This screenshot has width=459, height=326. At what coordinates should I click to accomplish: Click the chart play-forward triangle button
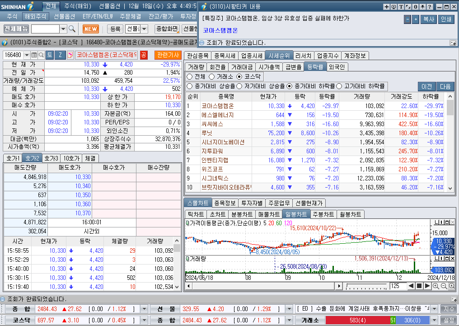(427, 286)
